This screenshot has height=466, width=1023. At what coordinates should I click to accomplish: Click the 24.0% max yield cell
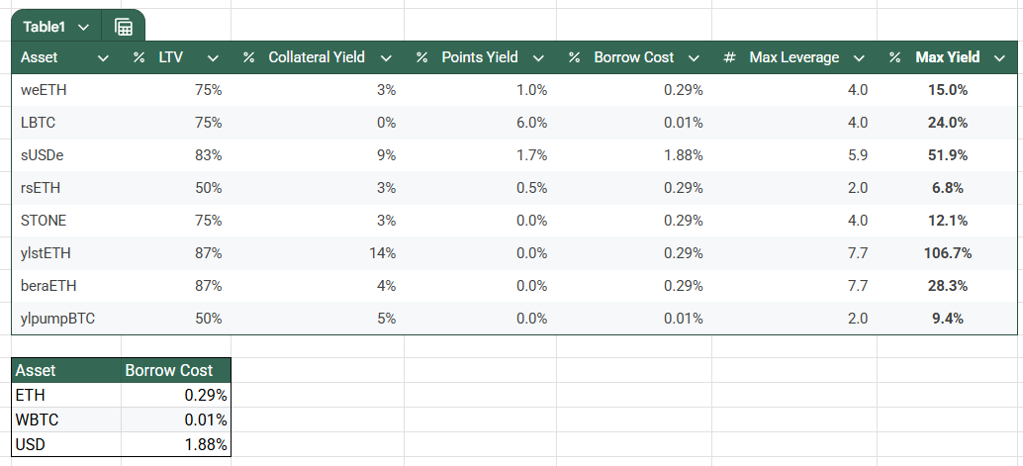coord(948,123)
